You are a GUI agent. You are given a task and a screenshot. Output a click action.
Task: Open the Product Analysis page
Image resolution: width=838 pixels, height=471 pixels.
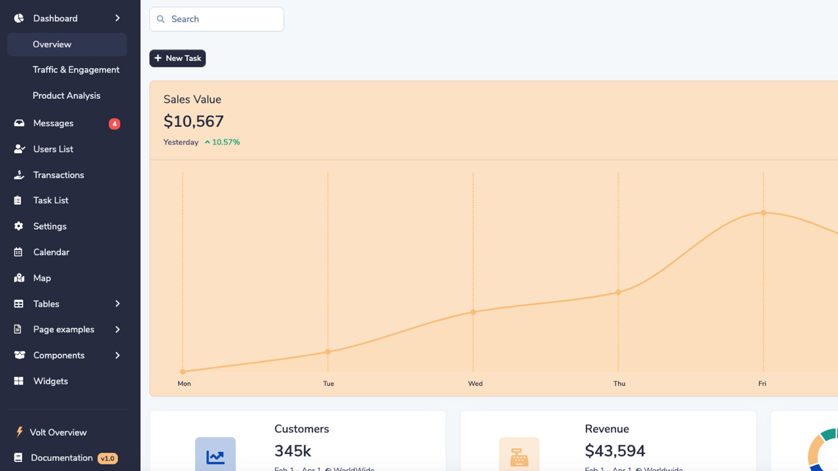pos(67,96)
